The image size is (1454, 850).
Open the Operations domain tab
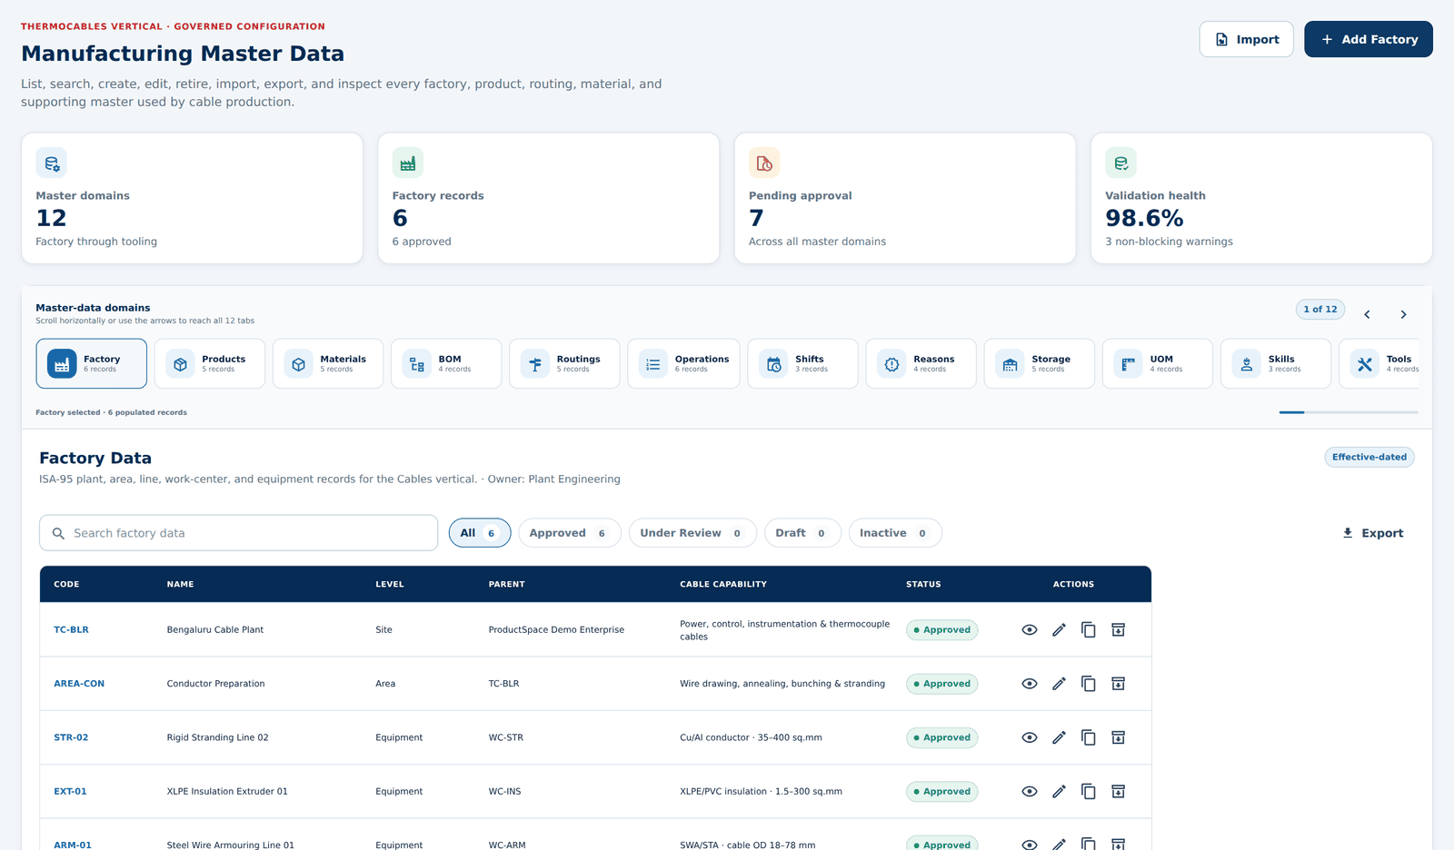pos(683,363)
